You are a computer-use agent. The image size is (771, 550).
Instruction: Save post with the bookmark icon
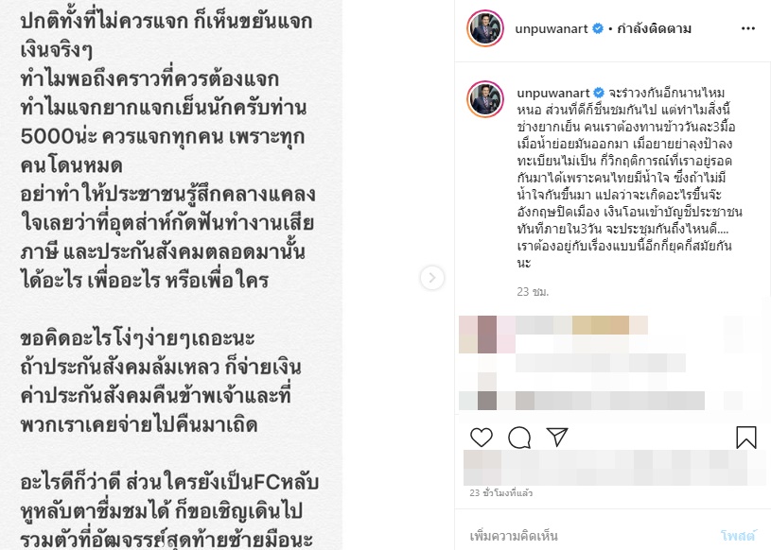tap(745, 437)
